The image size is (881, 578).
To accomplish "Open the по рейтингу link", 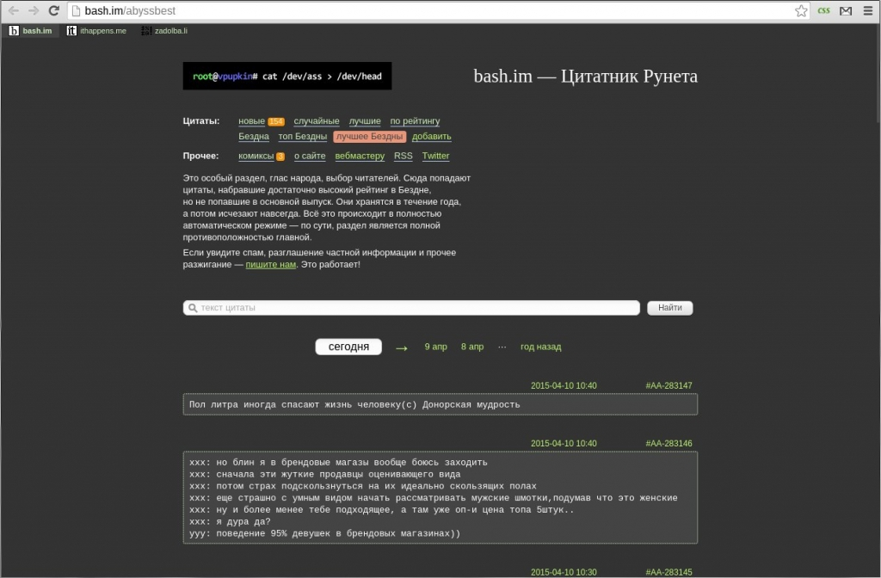I will [x=415, y=120].
